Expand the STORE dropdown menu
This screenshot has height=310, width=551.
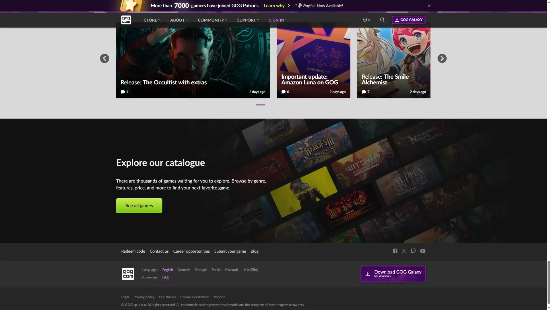coord(152,20)
